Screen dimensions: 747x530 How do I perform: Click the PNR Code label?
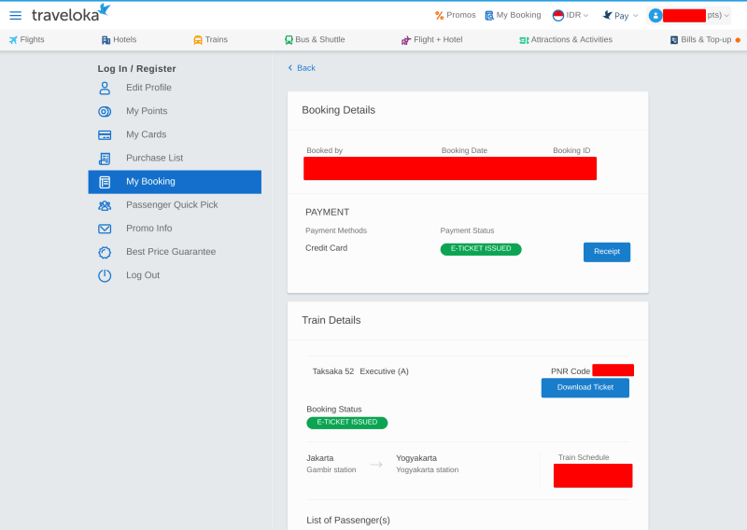(571, 371)
